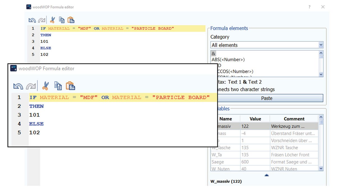Click the help question mark in the title bar
The height and width of the screenshot is (189, 337).
tap(309, 7)
